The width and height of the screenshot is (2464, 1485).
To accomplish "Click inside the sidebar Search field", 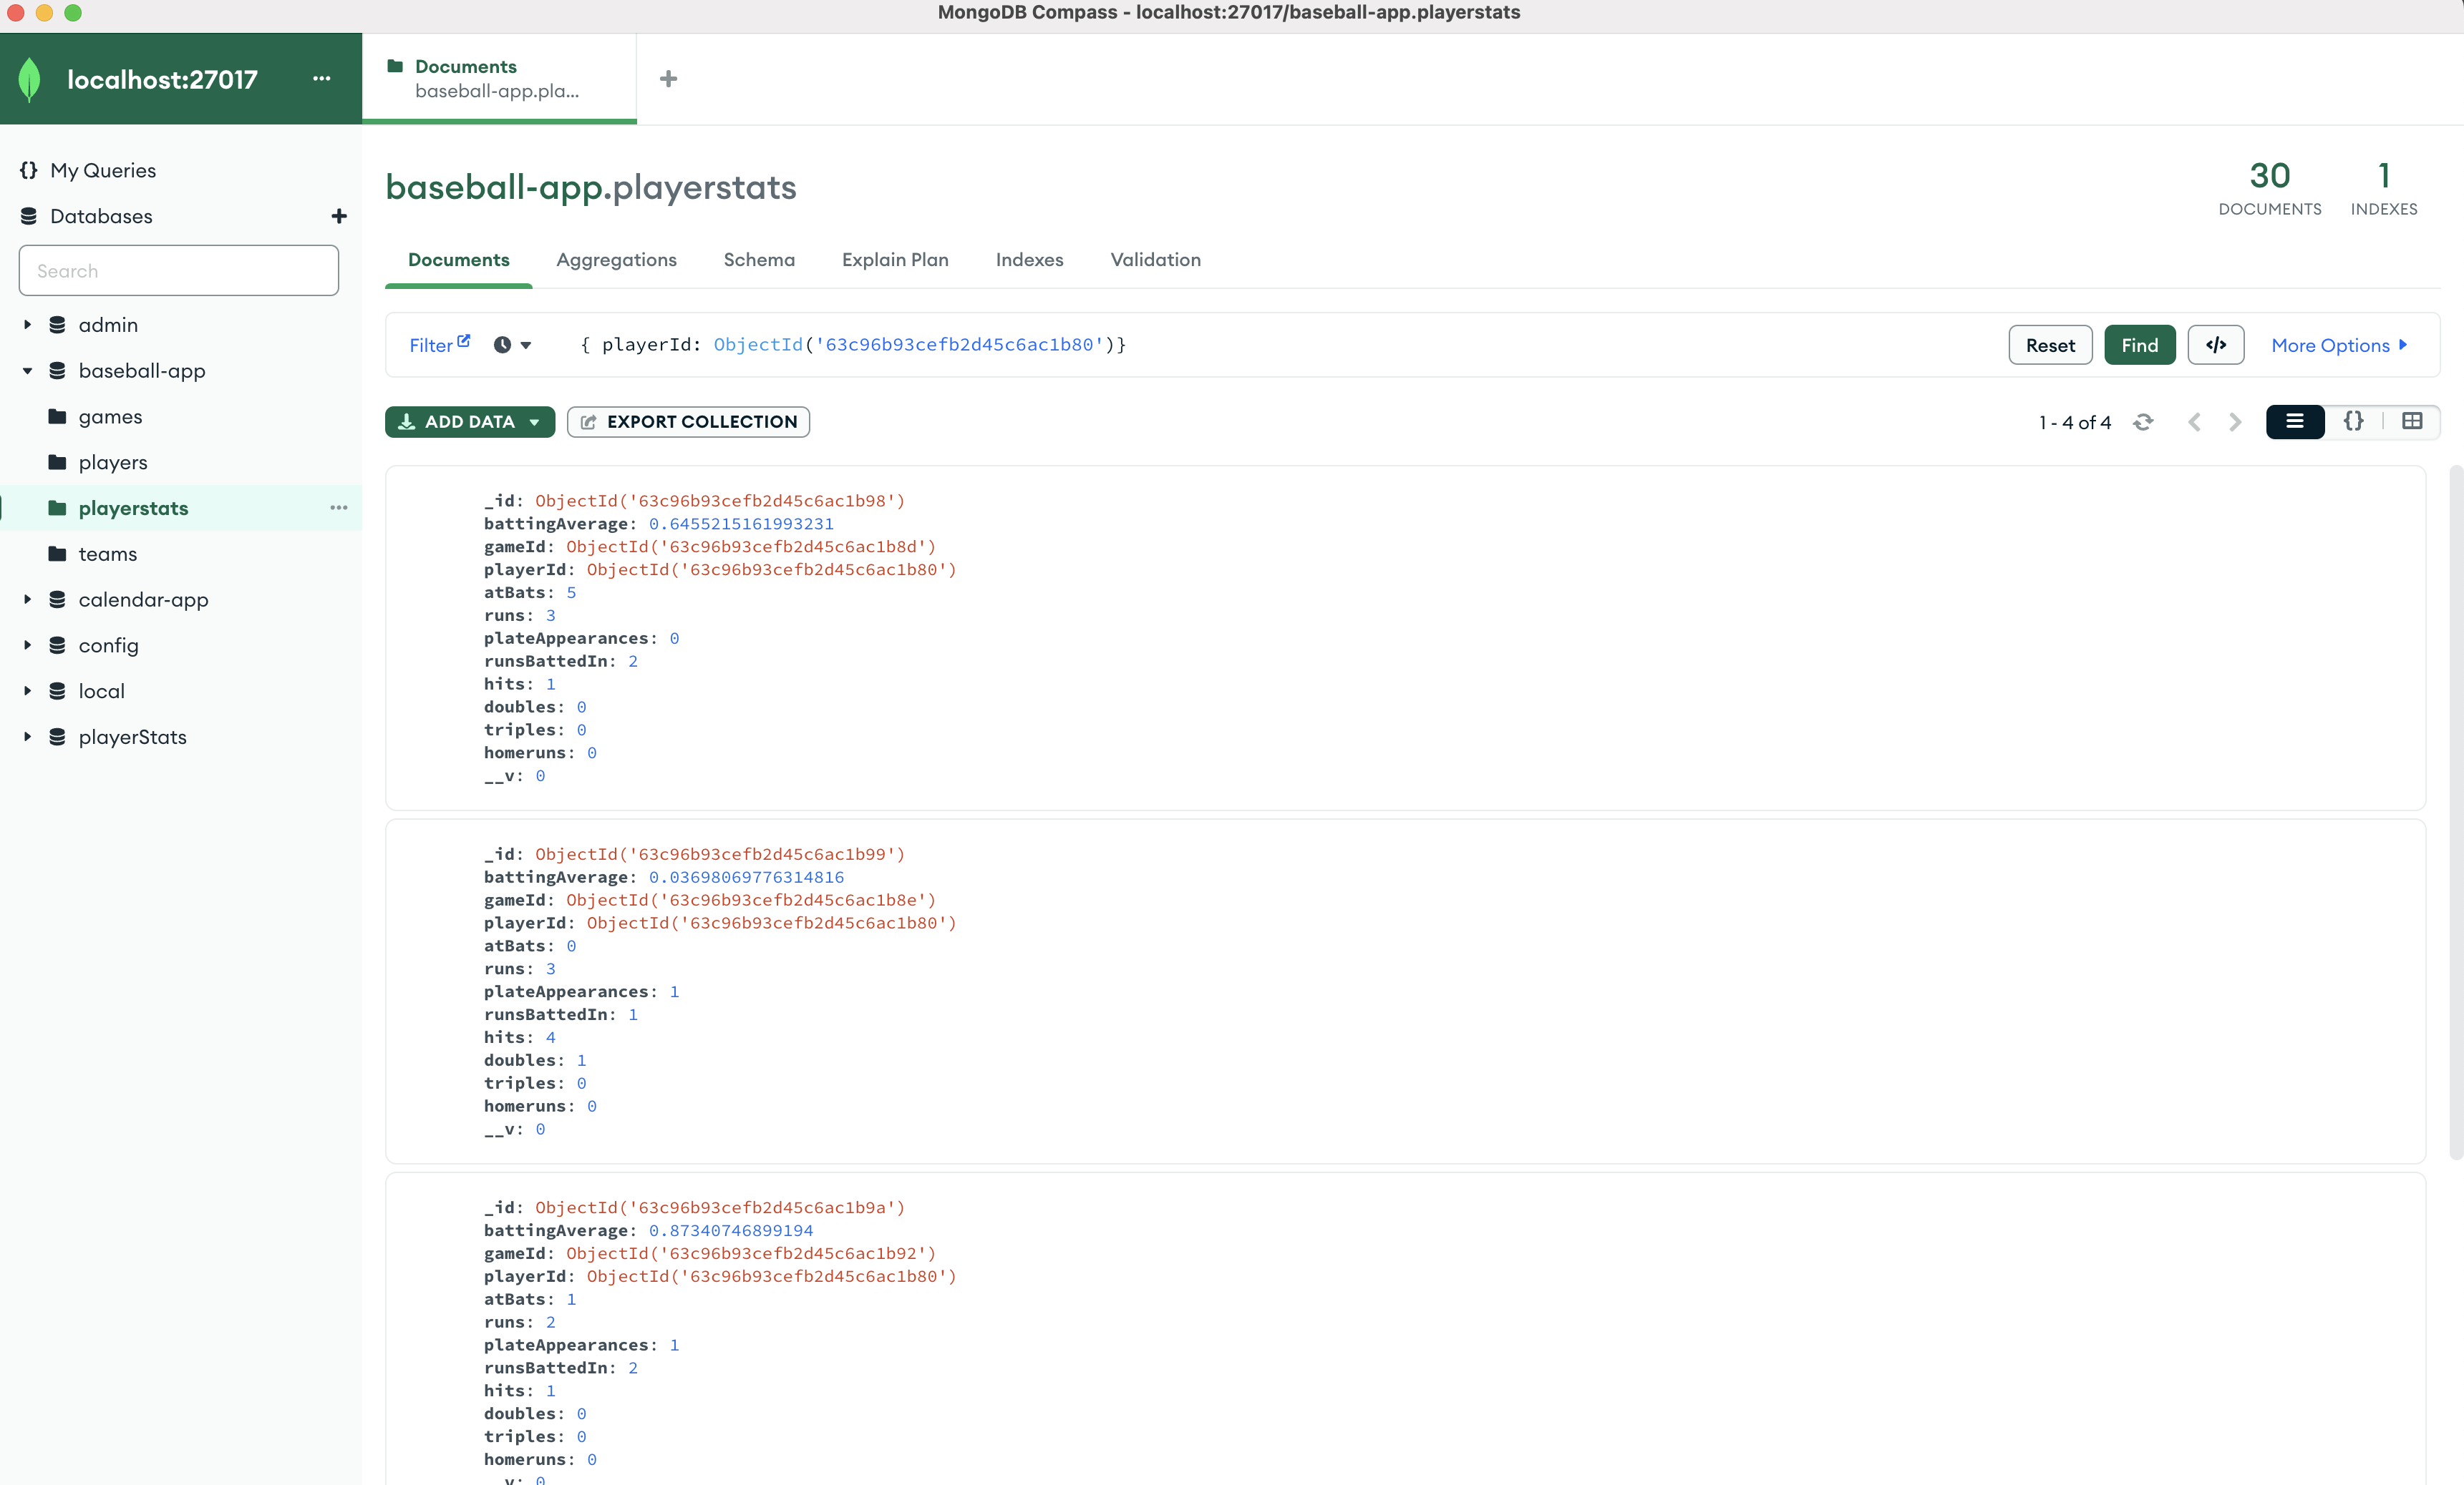I will click(178, 270).
